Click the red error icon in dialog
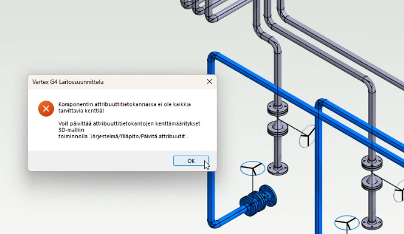This screenshot has width=404, height=234. pos(46,108)
